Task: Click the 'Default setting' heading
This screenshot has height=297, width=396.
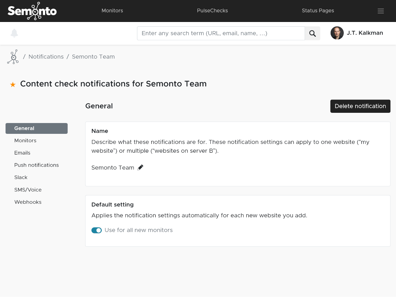Action: tap(113, 205)
